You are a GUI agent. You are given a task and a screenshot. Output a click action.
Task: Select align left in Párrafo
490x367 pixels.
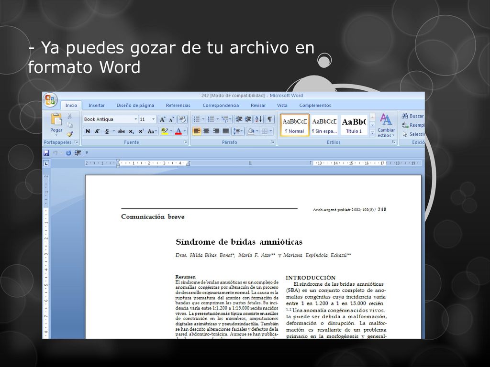pyautogui.click(x=197, y=131)
